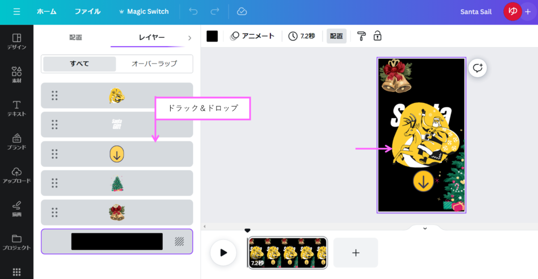Click the lock icon in toolbar
The image size is (538, 279).
coord(377,36)
